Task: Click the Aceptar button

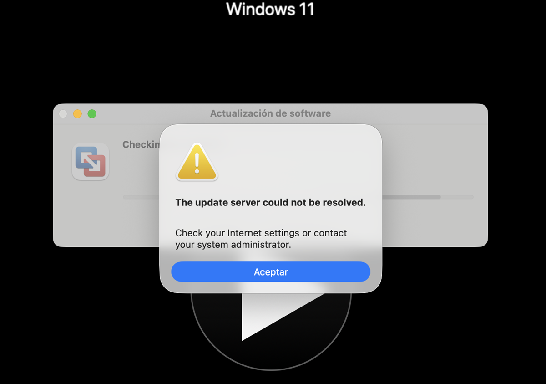Action: (271, 272)
